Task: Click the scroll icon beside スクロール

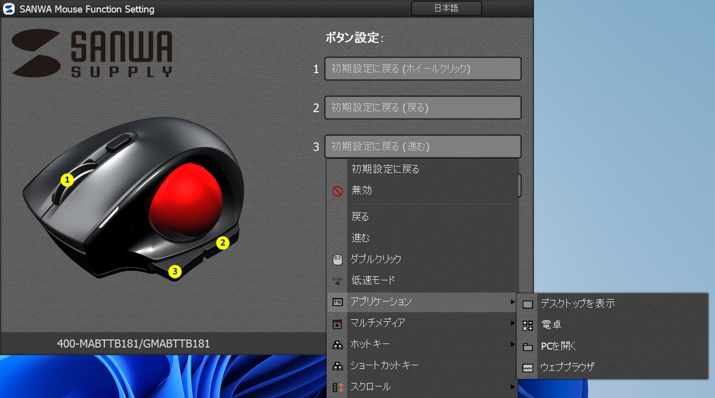Action: click(337, 387)
